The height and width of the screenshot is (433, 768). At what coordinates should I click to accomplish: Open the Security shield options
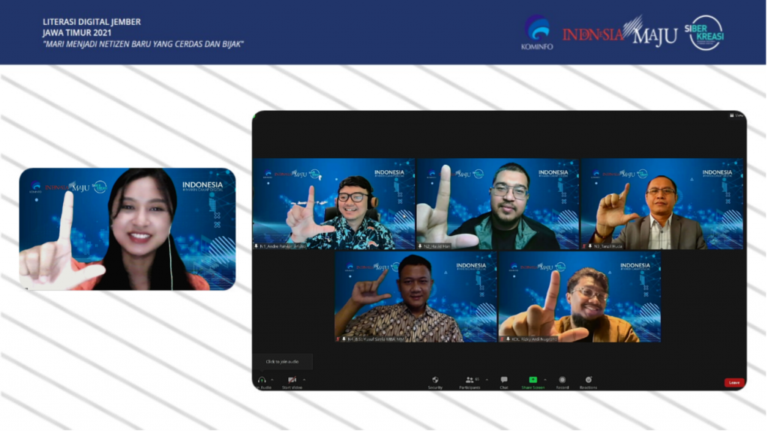(435, 381)
